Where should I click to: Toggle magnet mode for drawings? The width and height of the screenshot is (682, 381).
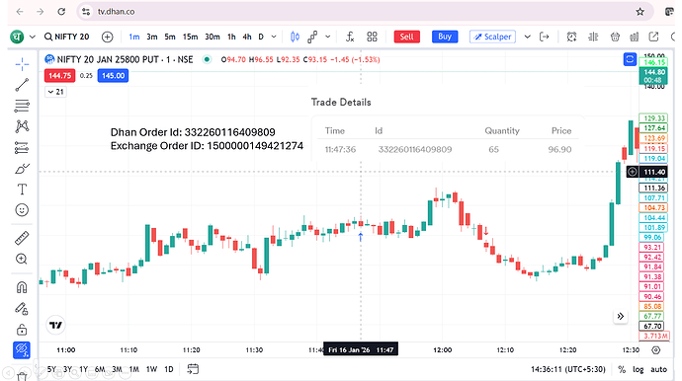coord(22,287)
